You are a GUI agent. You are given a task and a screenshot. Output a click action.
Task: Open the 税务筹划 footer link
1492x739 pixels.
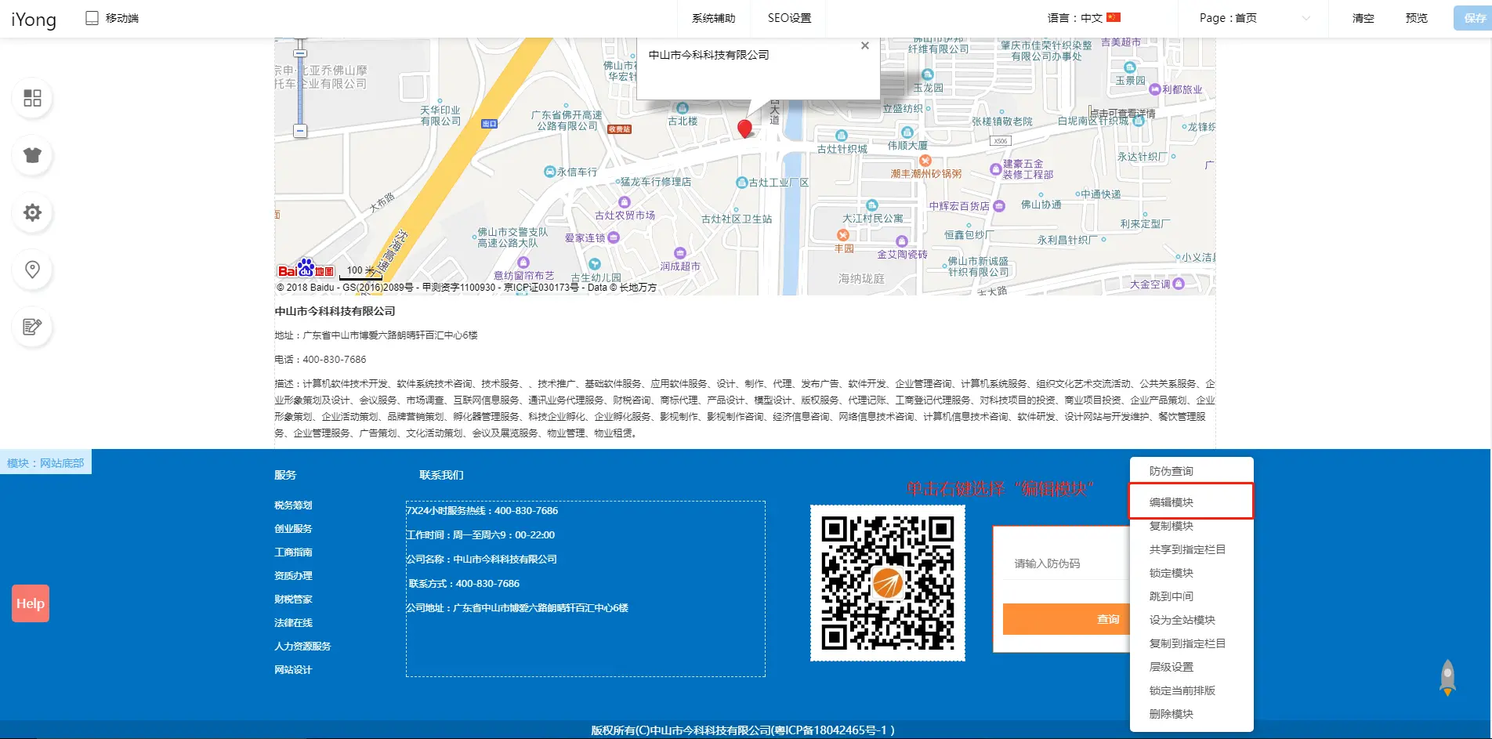coord(293,505)
